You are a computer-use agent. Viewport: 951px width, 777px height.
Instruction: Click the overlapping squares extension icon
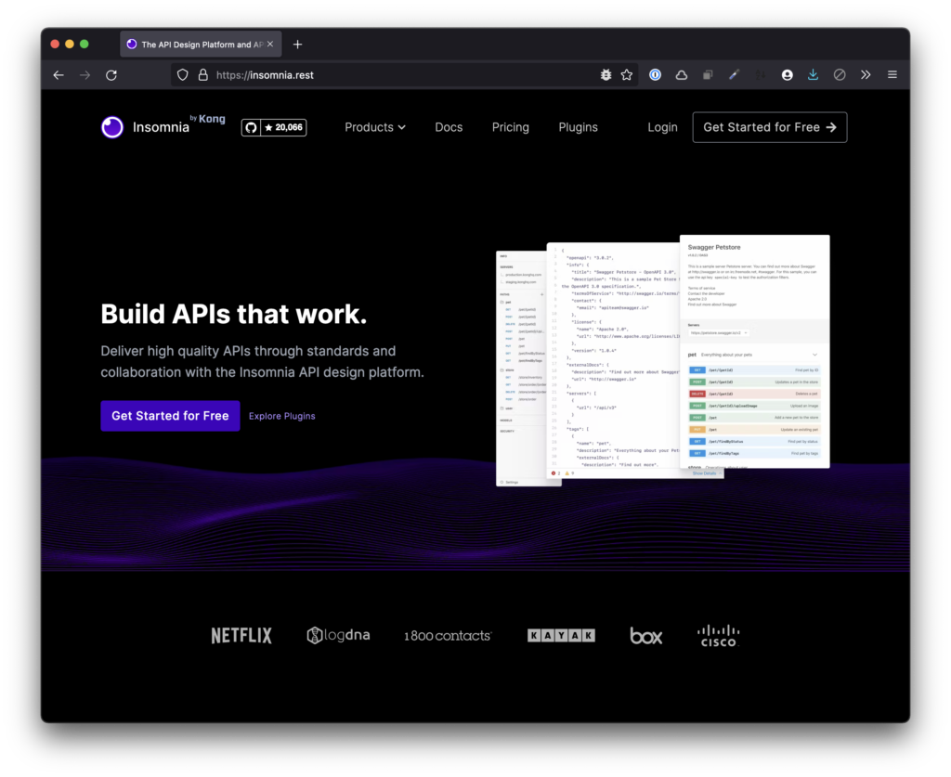(708, 74)
